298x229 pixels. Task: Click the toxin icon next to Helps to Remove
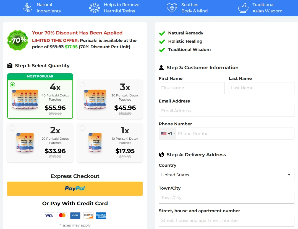[x=94, y=8]
